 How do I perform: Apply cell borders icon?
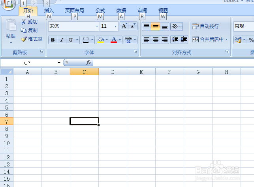pyautogui.click(x=86, y=40)
